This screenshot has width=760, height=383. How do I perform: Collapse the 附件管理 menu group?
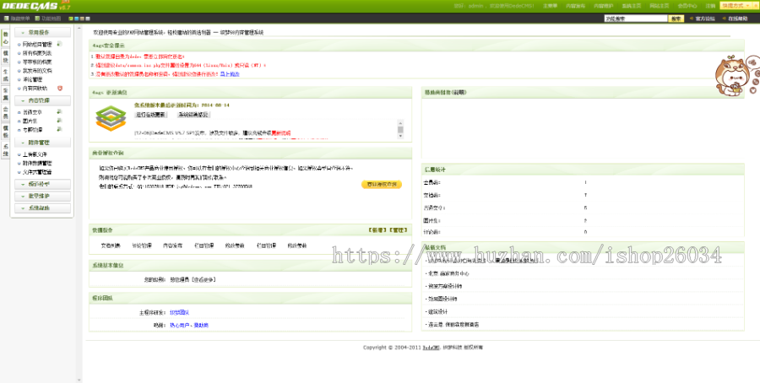click(43, 143)
